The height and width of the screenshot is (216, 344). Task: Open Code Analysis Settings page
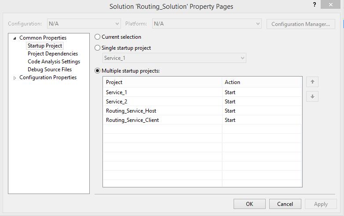[x=54, y=62]
